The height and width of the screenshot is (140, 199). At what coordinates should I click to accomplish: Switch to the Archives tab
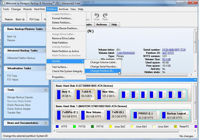pos(102,25)
